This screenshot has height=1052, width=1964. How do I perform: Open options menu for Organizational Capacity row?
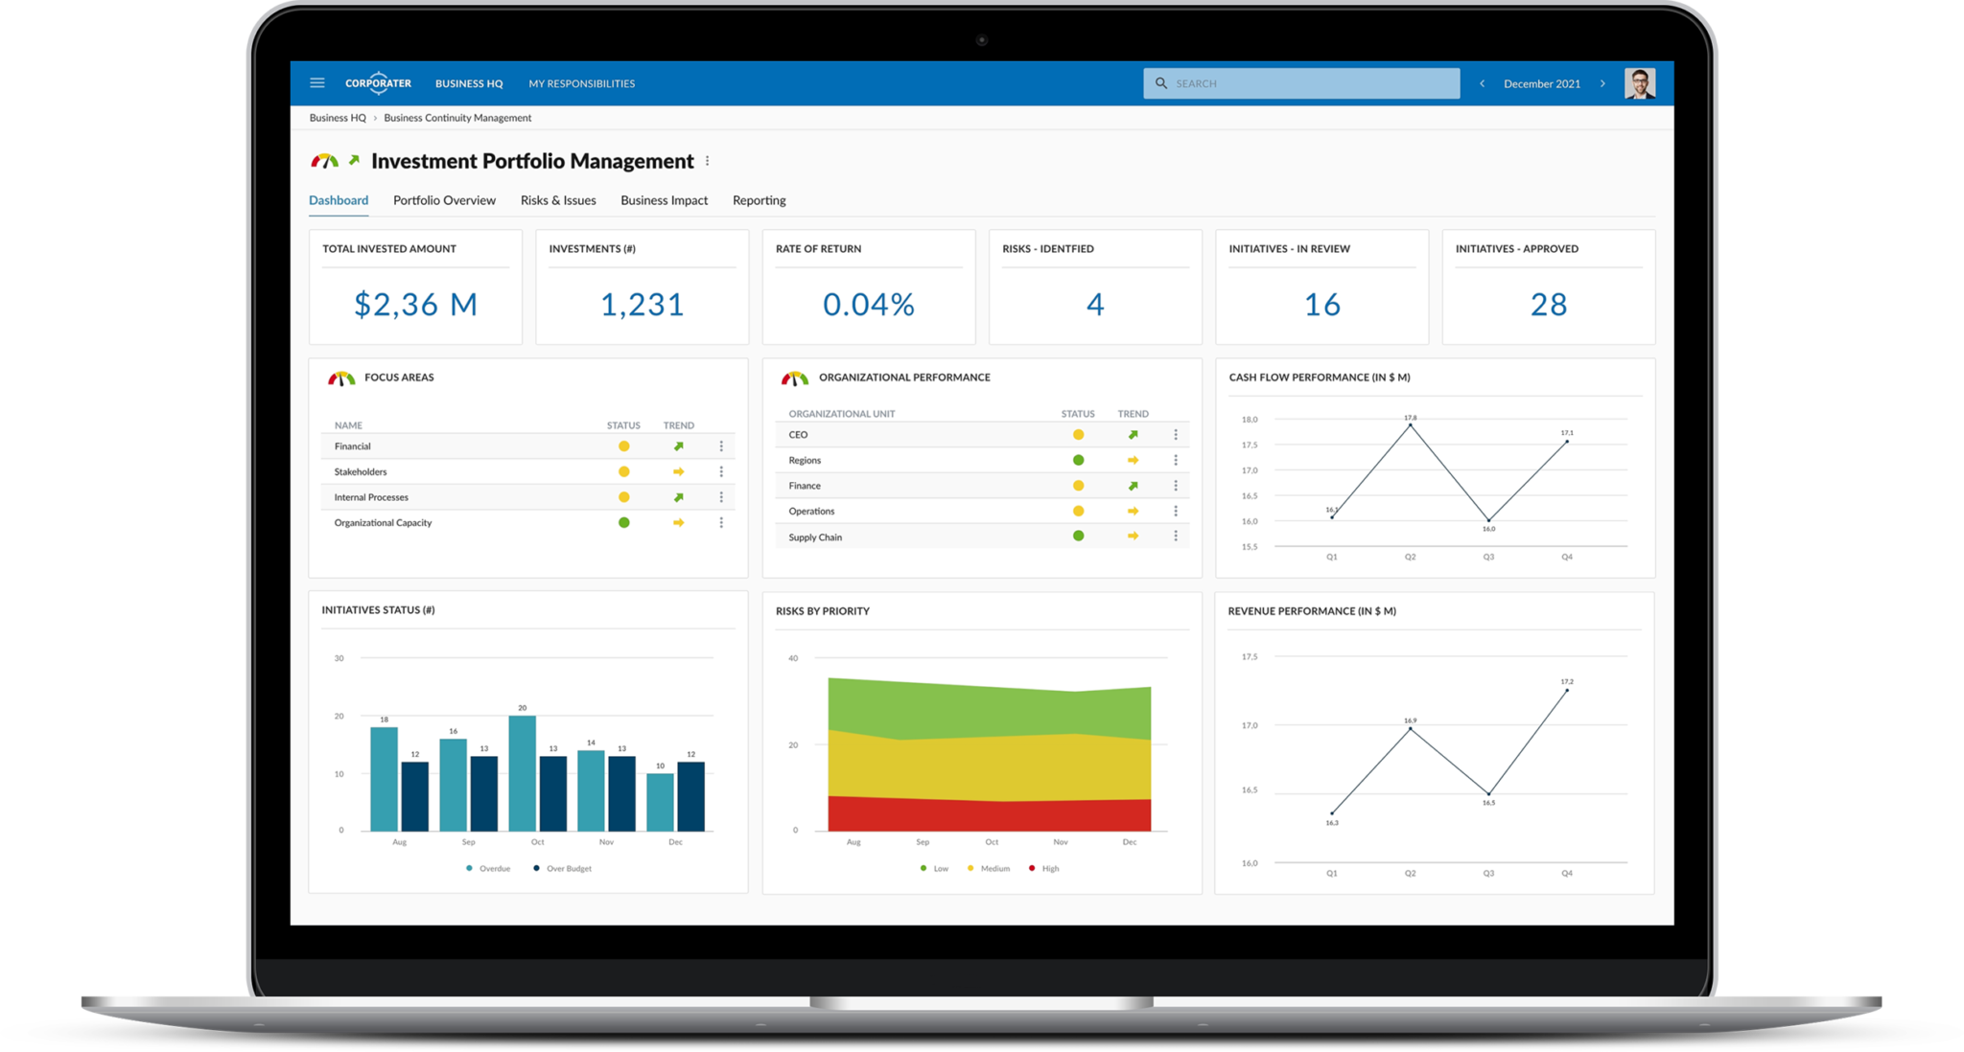pos(721,523)
